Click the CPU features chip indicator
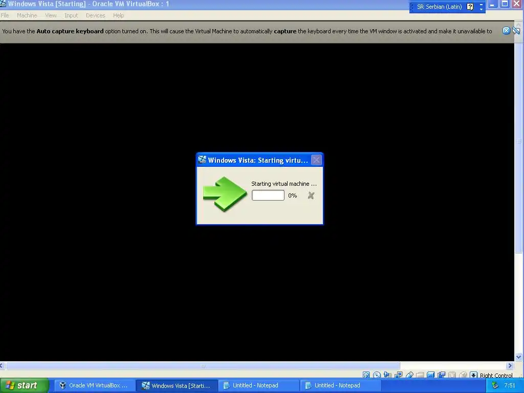The width and height of the screenshot is (524, 393). 452,375
